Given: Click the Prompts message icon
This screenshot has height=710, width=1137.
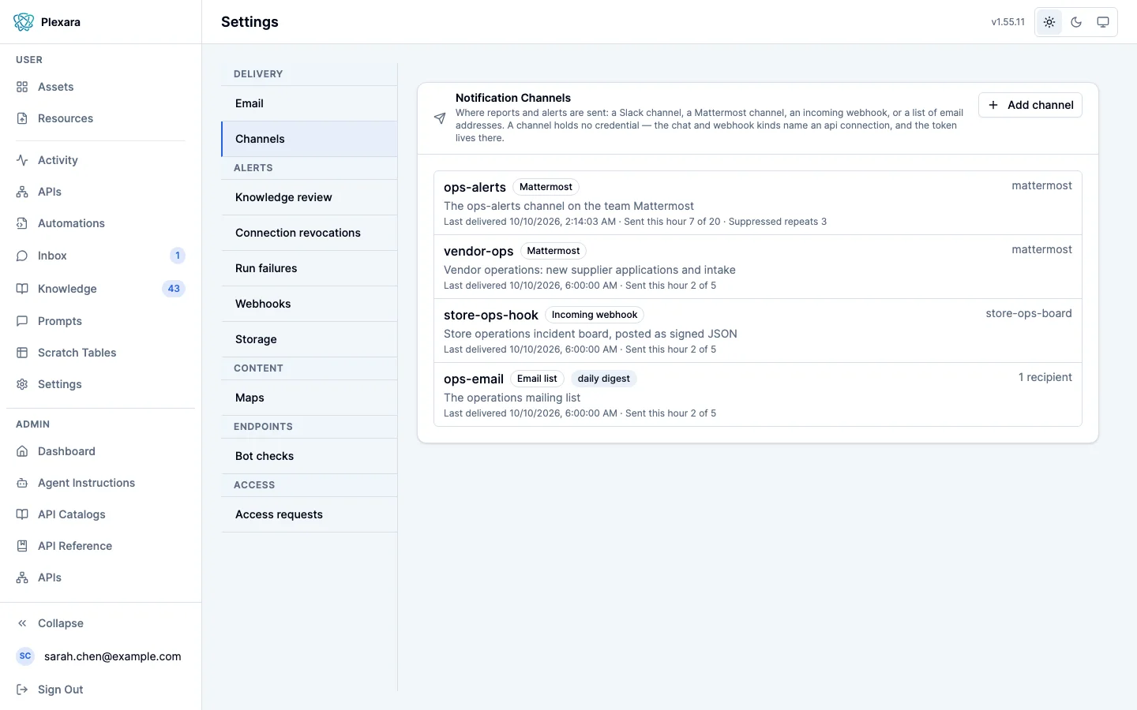Looking at the screenshot, I should [x=22, y=321].
